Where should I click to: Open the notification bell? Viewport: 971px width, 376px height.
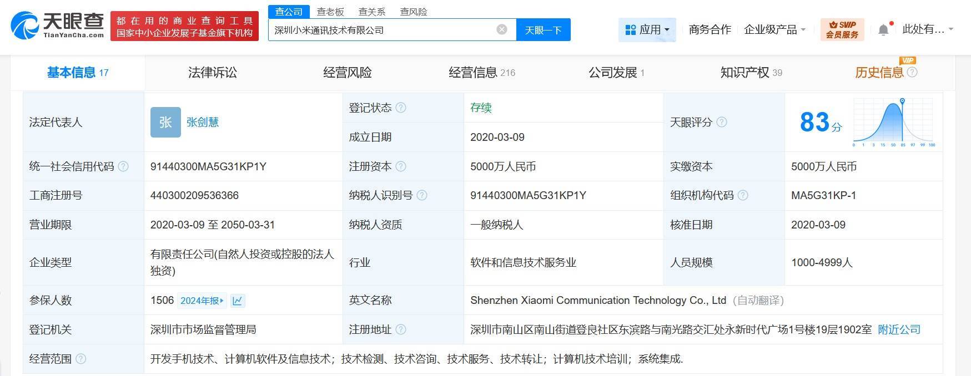coord(883,30)
